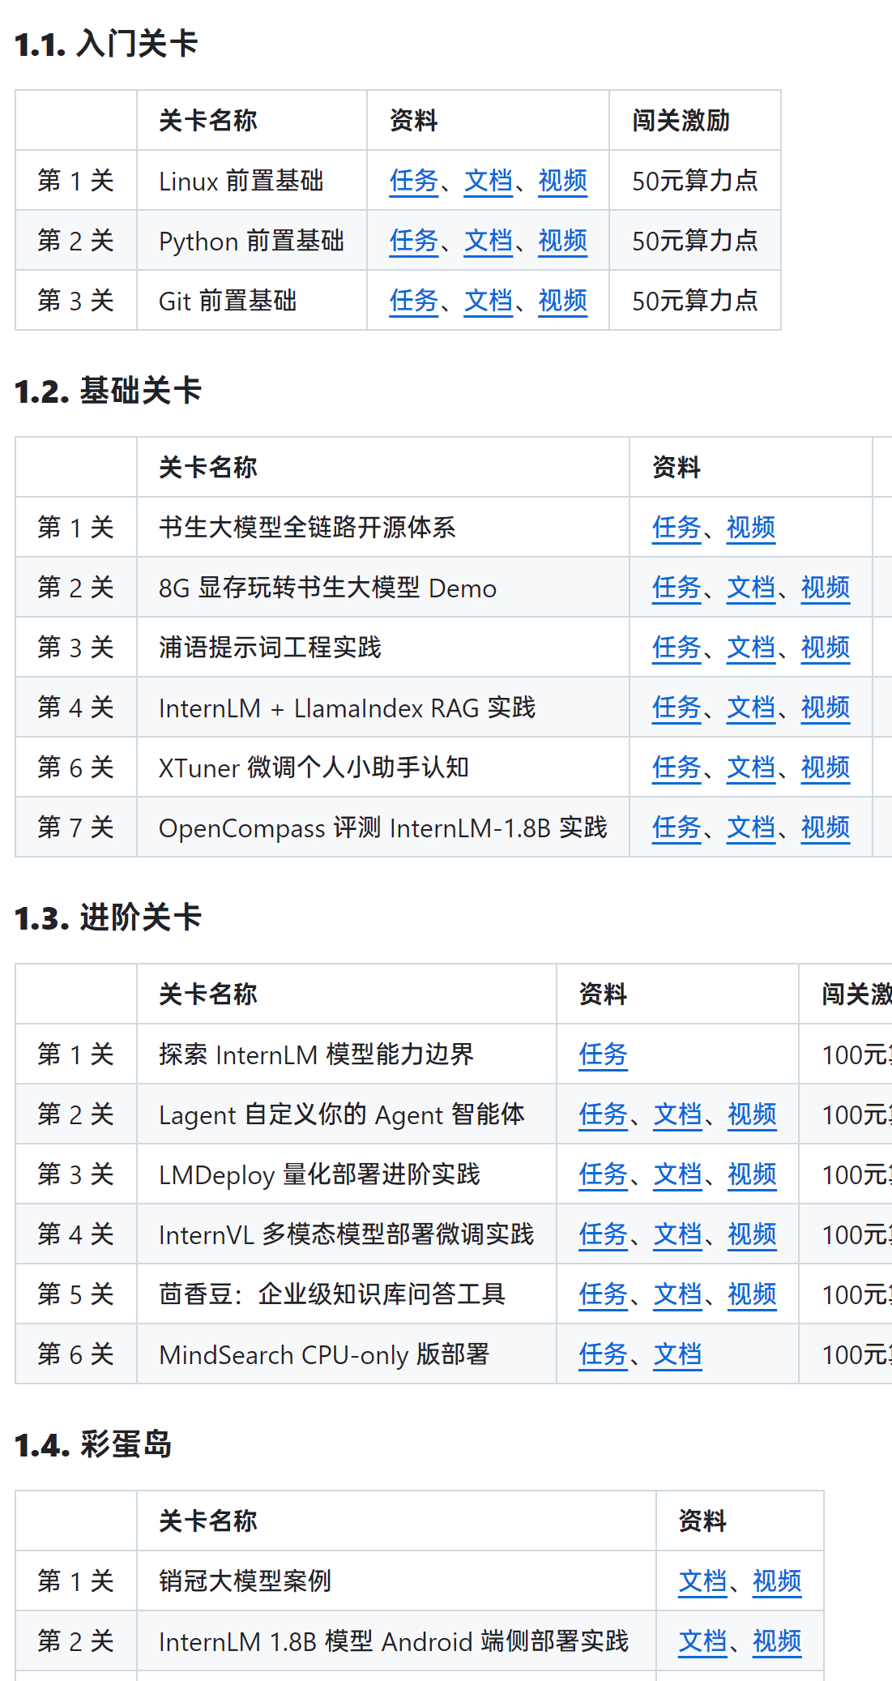The image size is (892, 1681).
Task: Select 资料 header in 彩蛋岛 table
Action: tap(740, 1521)
